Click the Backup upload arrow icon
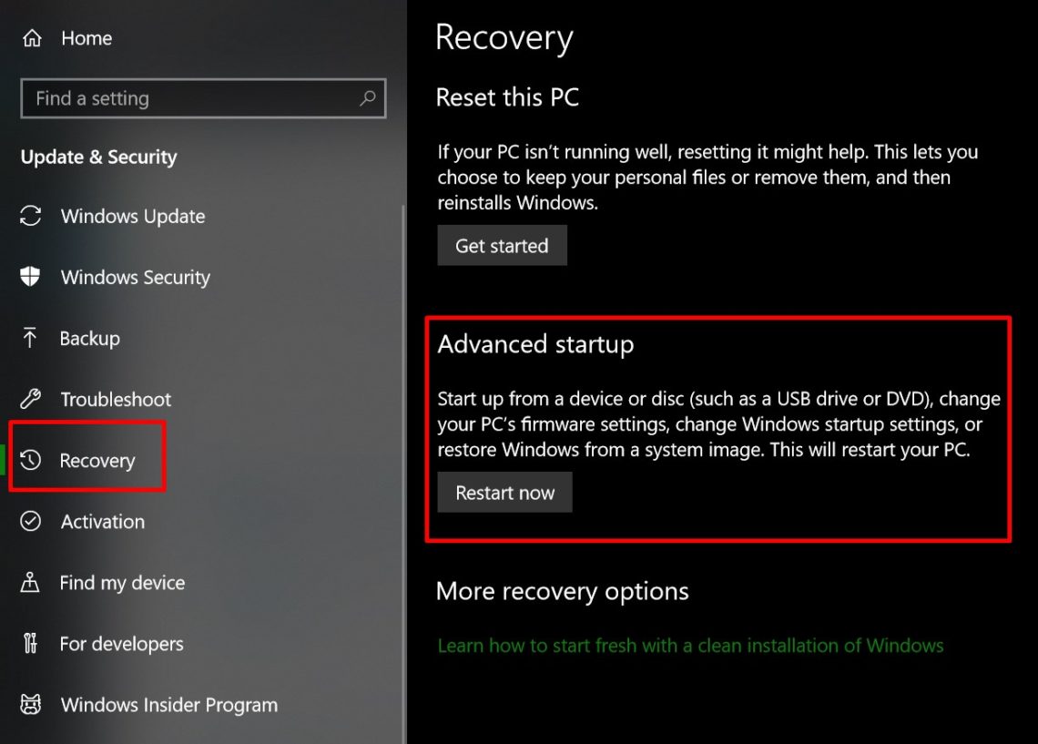This screenshot has height=744, width=1038. 30,339
